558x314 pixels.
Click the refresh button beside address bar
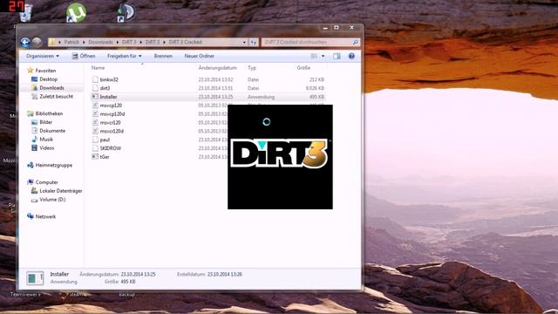pos(254,42)
